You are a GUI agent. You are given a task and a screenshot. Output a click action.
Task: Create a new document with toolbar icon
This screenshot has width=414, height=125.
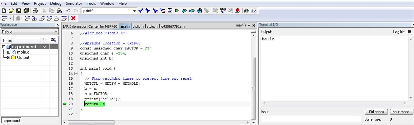coord(4,11)
